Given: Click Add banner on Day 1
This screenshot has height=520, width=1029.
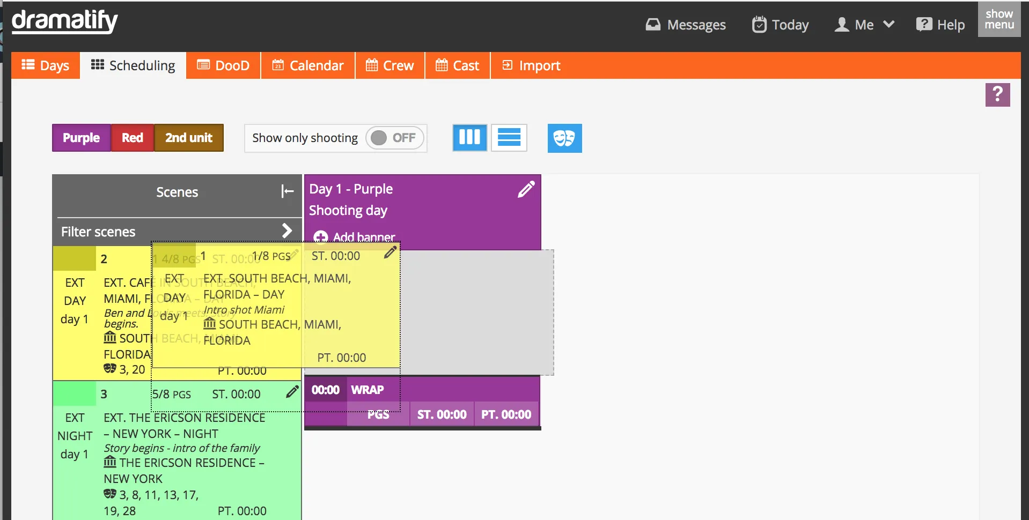Looking at the screenshot, I should (355, 237).
